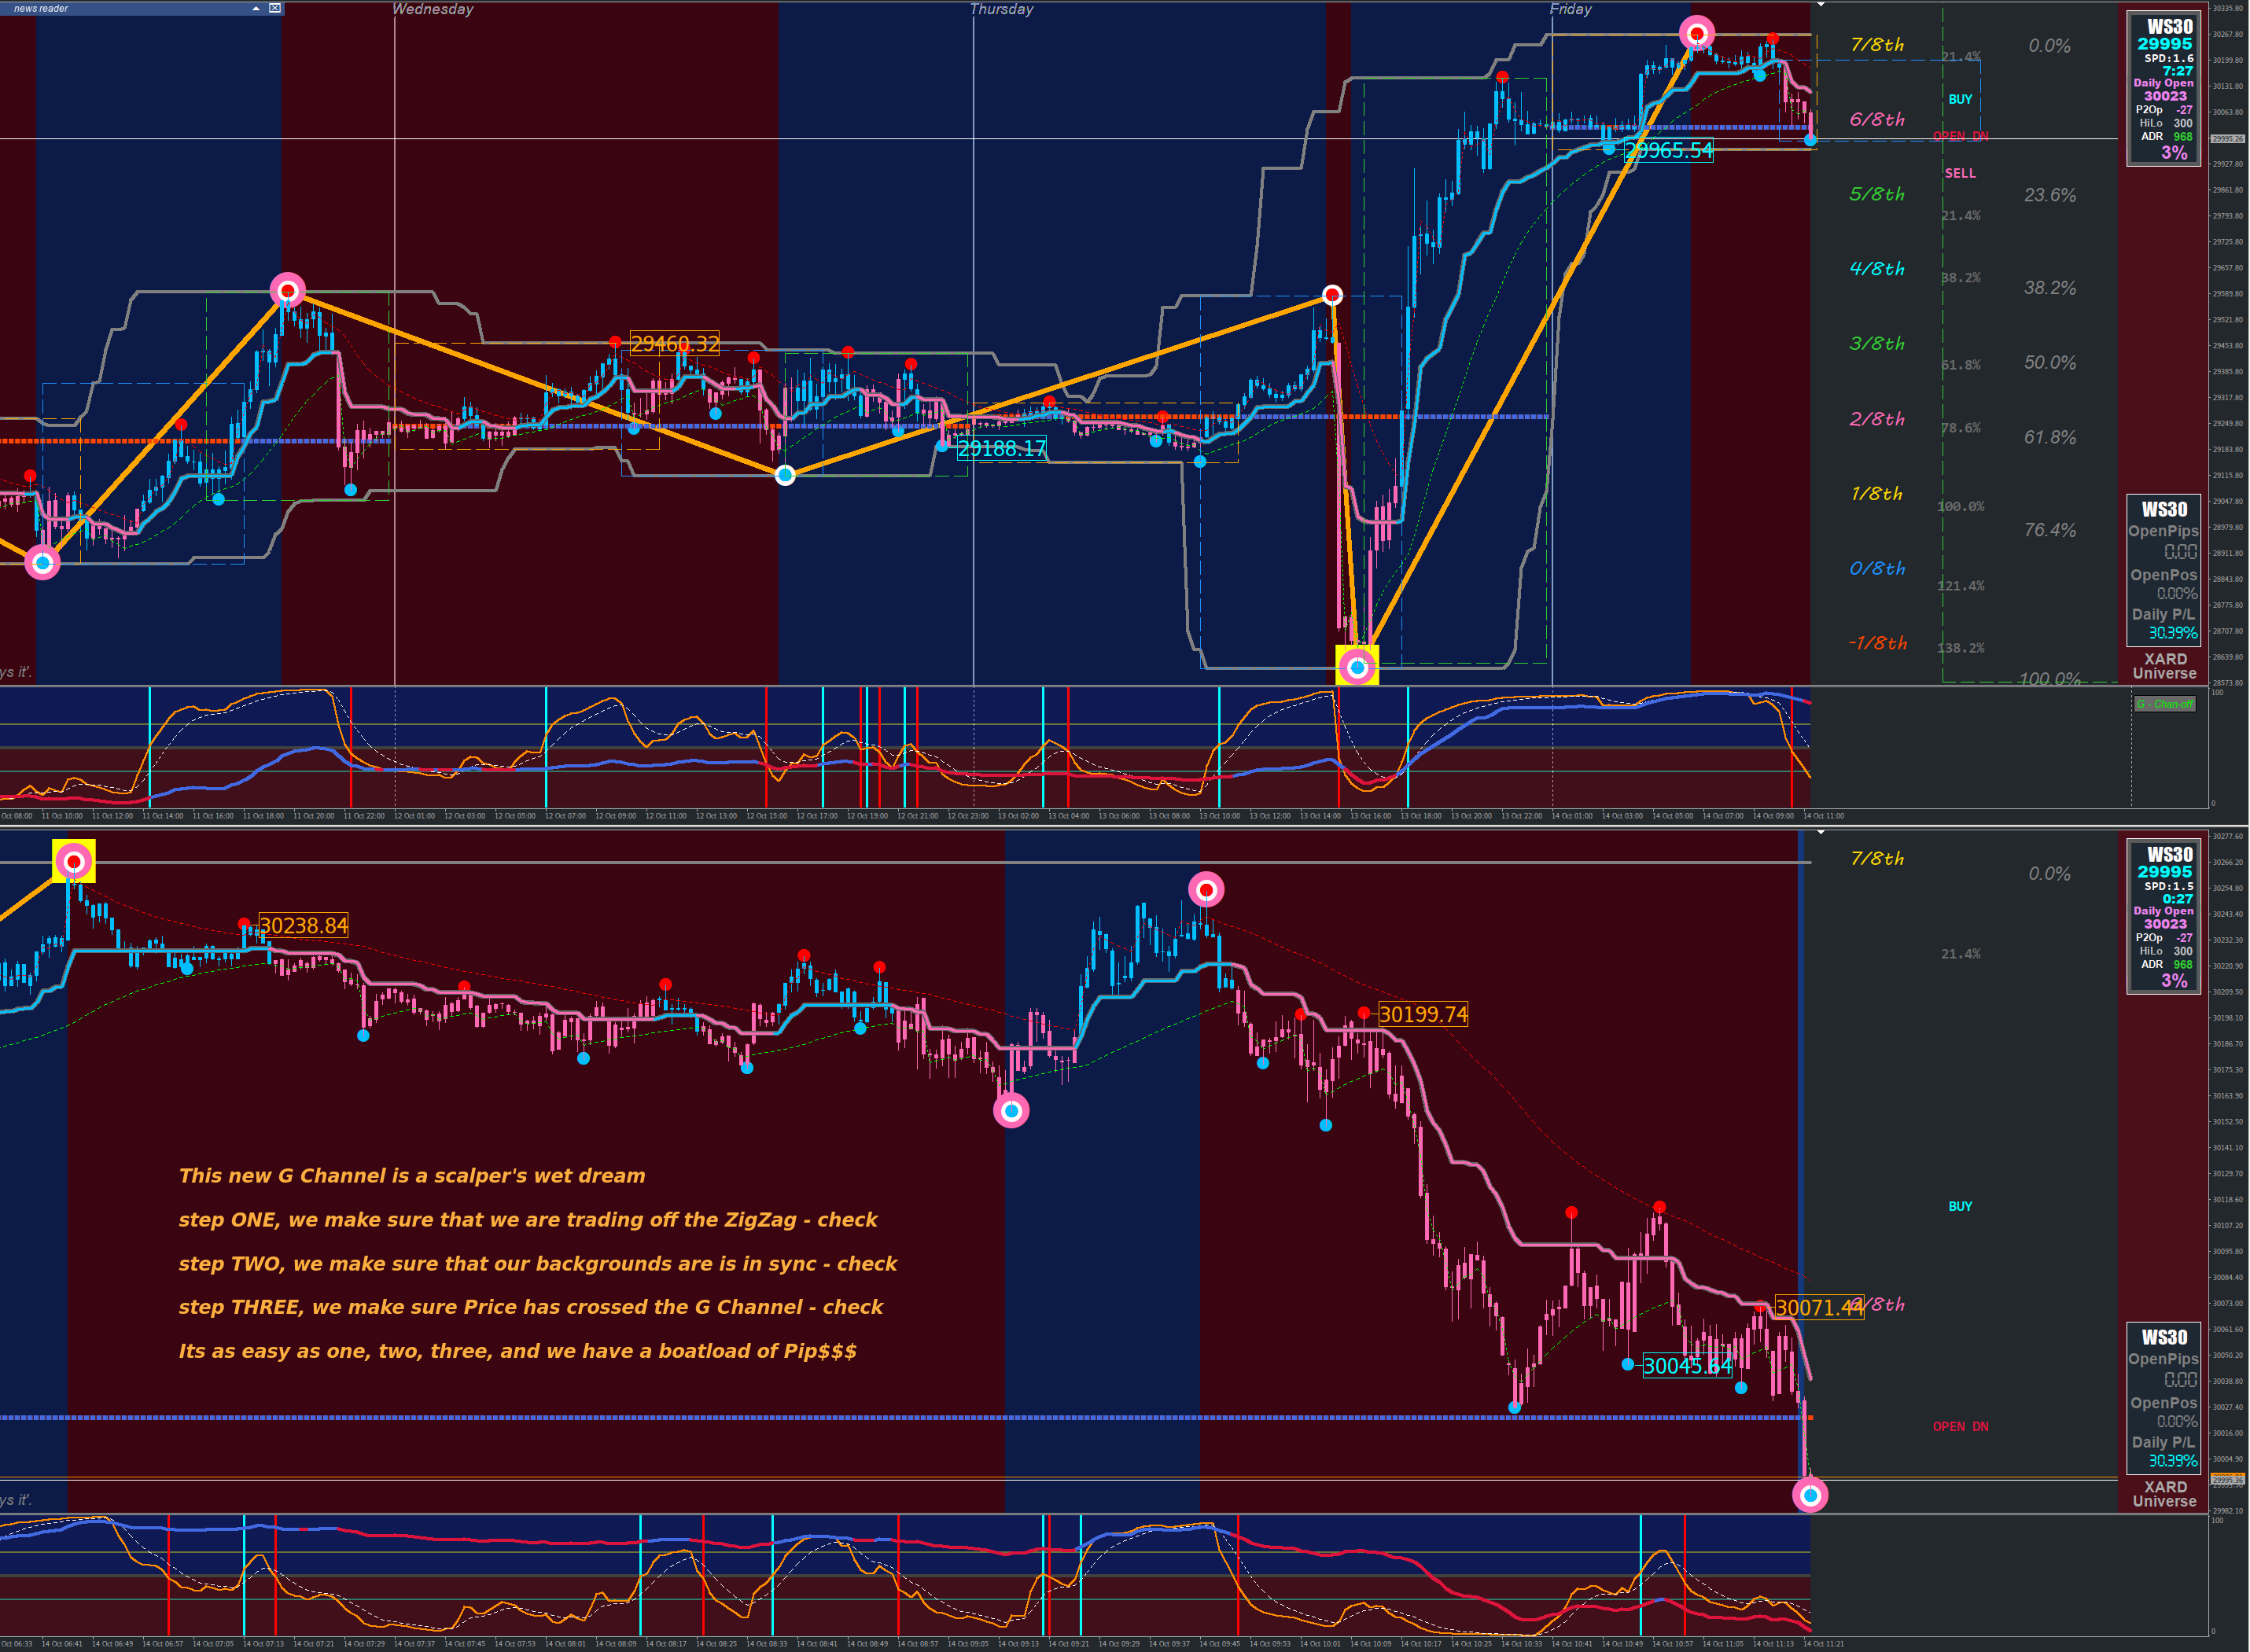Image resolution: width=2250 pixels, height=1652 pixels.
Task: Toggle the G - Chan-off button
Action: tap(2165, 704)
